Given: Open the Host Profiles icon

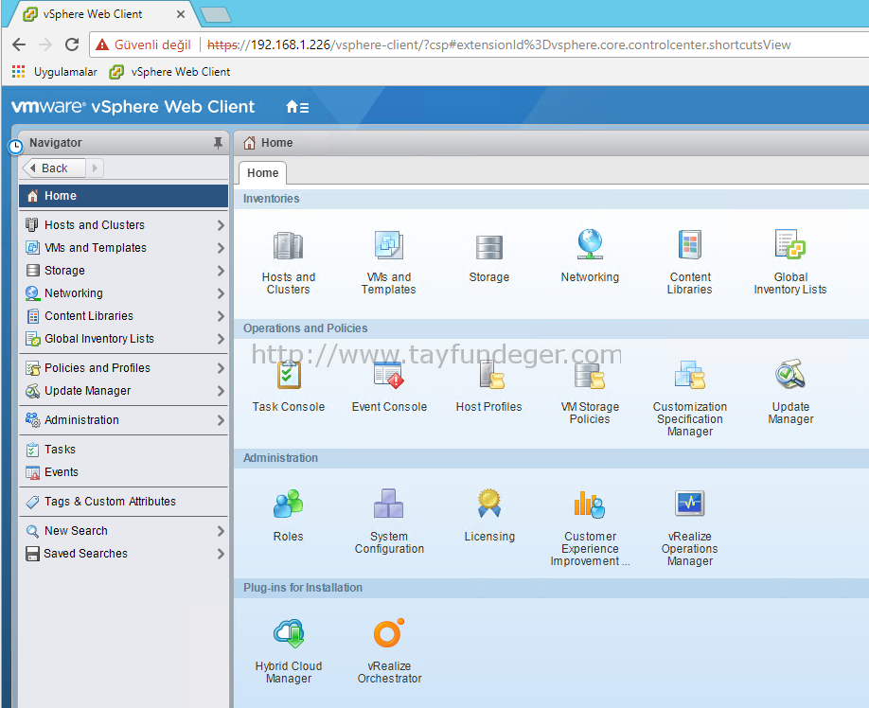Looking at the screenshot, I should click(x=491, y=375).
